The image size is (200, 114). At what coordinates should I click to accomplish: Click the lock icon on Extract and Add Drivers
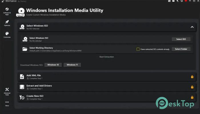[192, 87]
